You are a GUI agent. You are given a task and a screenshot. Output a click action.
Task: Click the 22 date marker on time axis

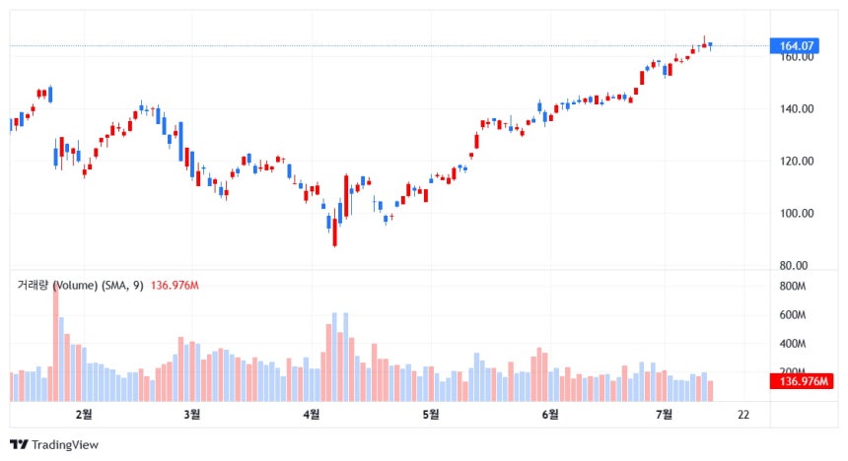743,415
